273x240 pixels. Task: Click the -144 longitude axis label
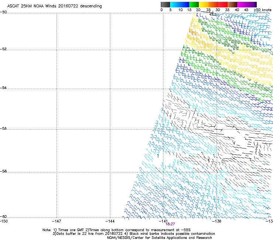(110, 221)
